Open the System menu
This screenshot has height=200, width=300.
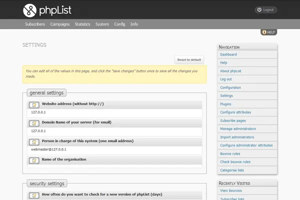coord(102,24)
